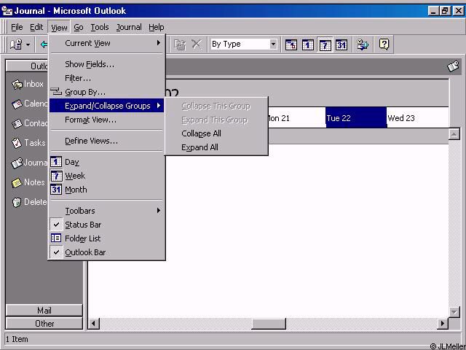
Task: Click the Outlook Shortcuts group header
Action: click(27, 66)
